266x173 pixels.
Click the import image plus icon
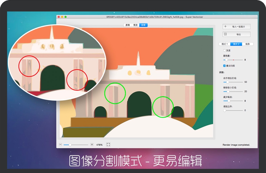[x=225, y=26]
